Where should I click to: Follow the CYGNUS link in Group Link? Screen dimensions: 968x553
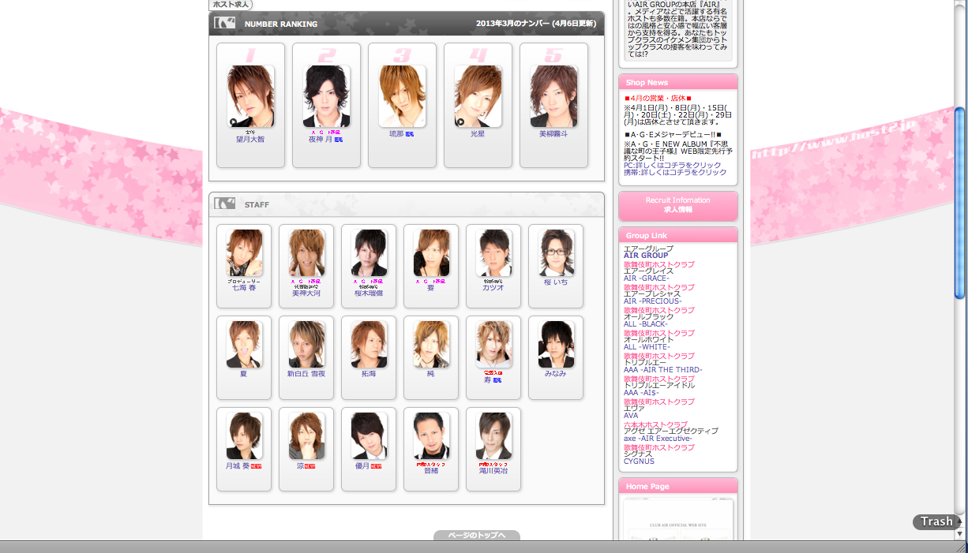pos(639,461)
